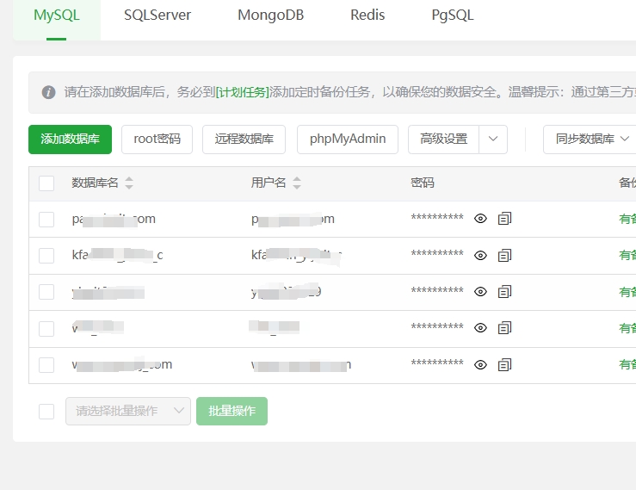Click the info icon in the notice bar
Viewport: 636px width, 490px height.
[x=49, y=92]
